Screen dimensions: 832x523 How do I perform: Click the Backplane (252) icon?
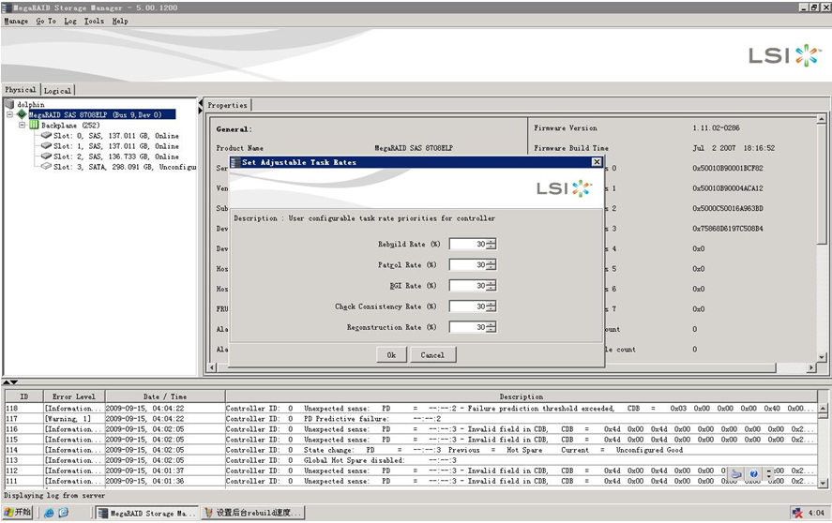(34, 125)
